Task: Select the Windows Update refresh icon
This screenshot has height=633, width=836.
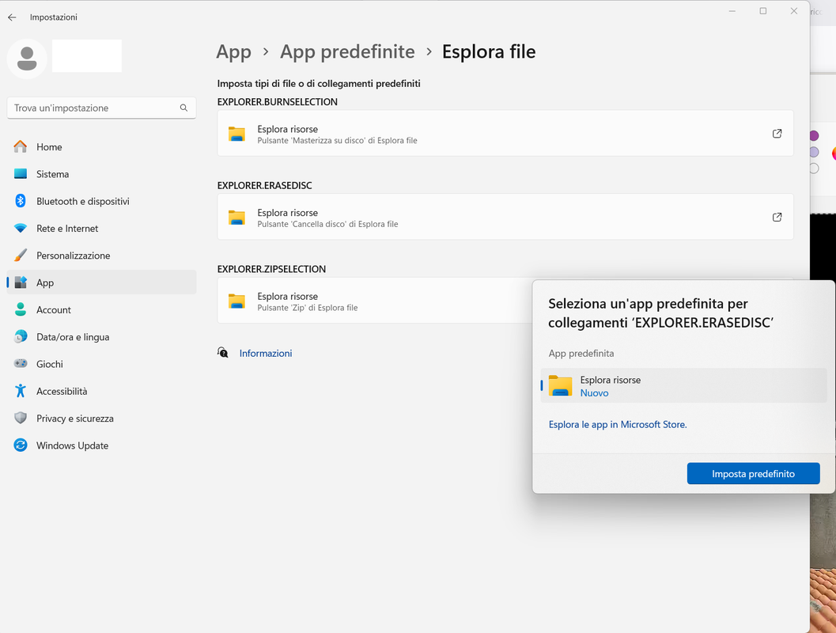Action: click(x=21, y=445)
